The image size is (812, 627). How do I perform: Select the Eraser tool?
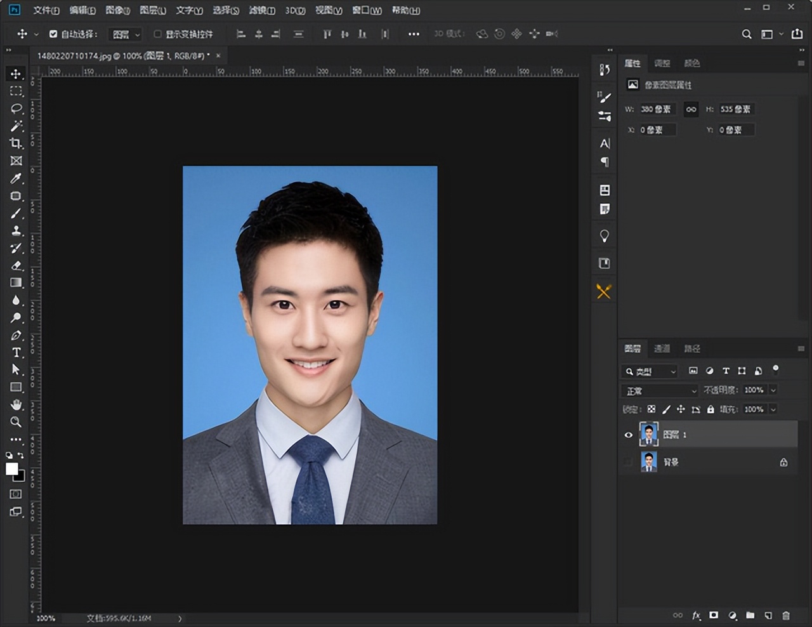click(x=16, y=265)
